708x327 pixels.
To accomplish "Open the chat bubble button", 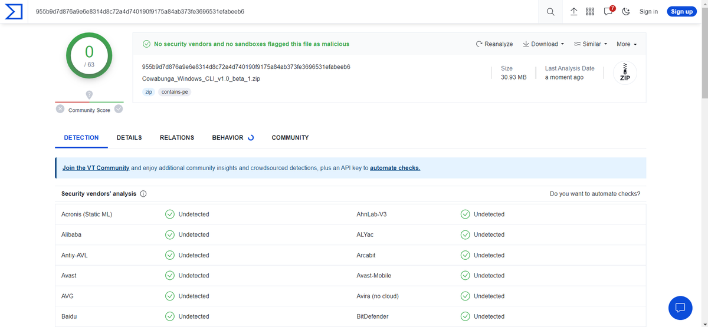I will tap(680, 308).
